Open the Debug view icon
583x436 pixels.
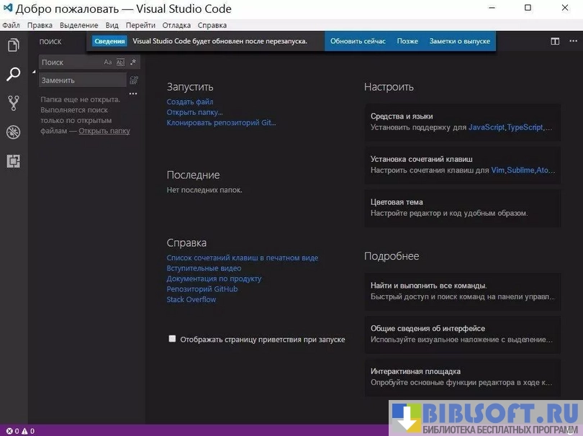click(x=13, y=132)
